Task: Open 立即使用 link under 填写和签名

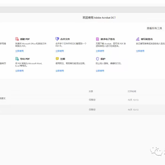Action: click(x=140, y=51)
